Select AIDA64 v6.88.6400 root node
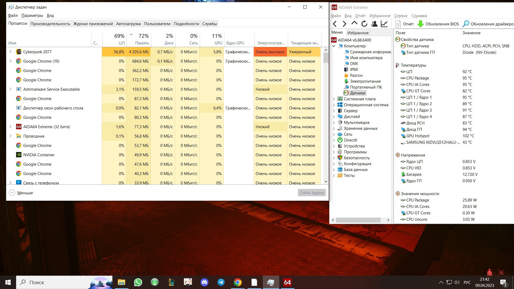 pos(351,40)
